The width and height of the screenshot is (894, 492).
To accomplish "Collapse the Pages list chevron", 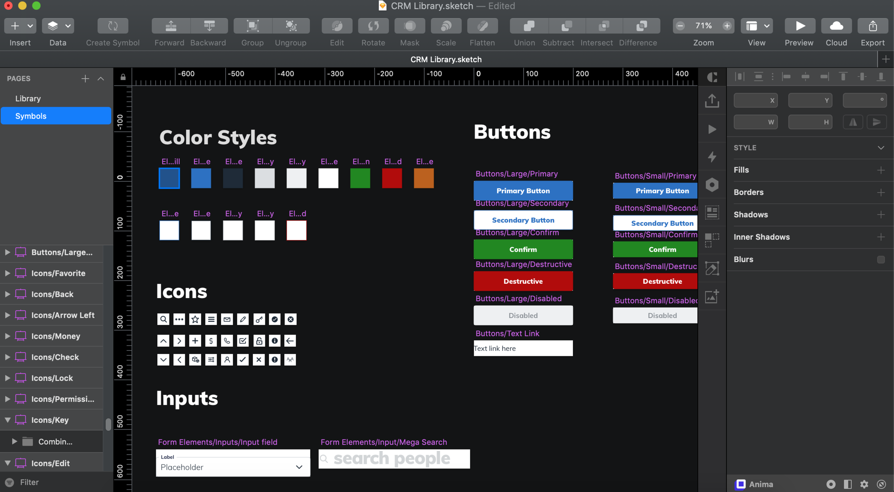I will (x=101, y=79).
